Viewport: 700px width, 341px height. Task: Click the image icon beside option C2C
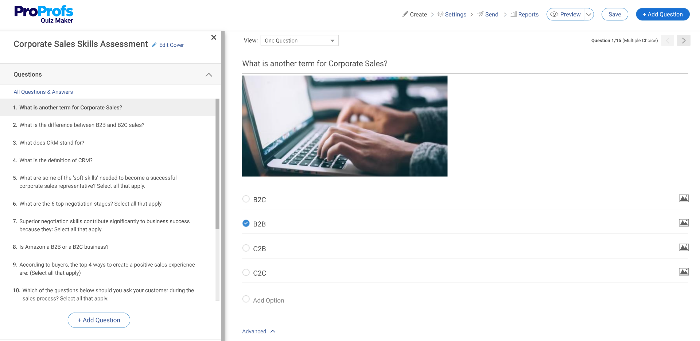[x=684, y=272]
